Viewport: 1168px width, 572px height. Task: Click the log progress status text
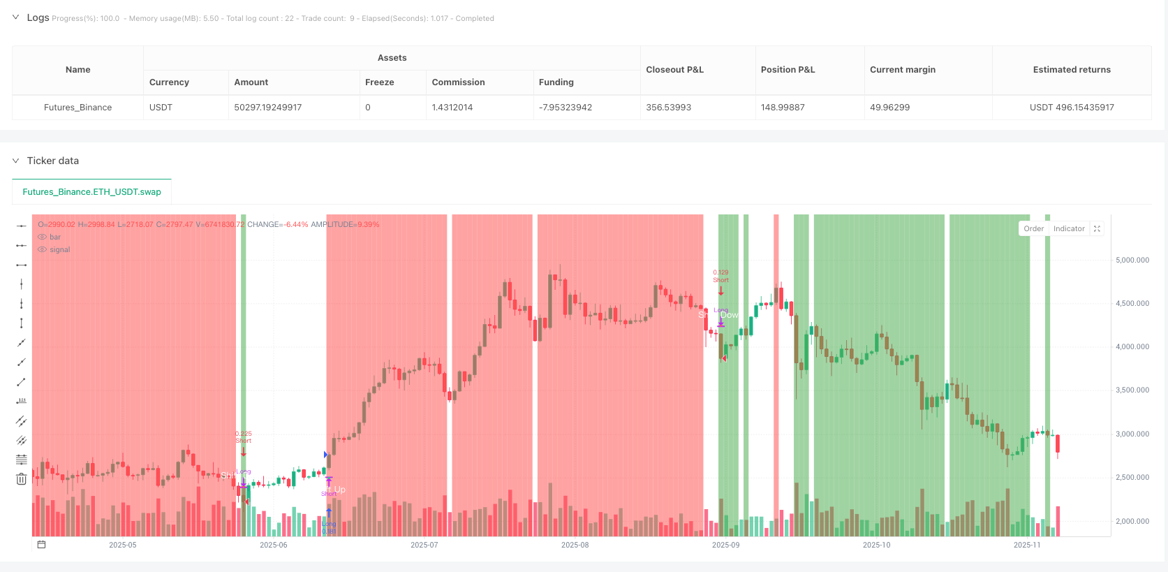(x=273, y=19)
